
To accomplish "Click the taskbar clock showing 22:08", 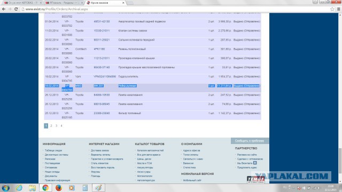I will click(330, 188).
